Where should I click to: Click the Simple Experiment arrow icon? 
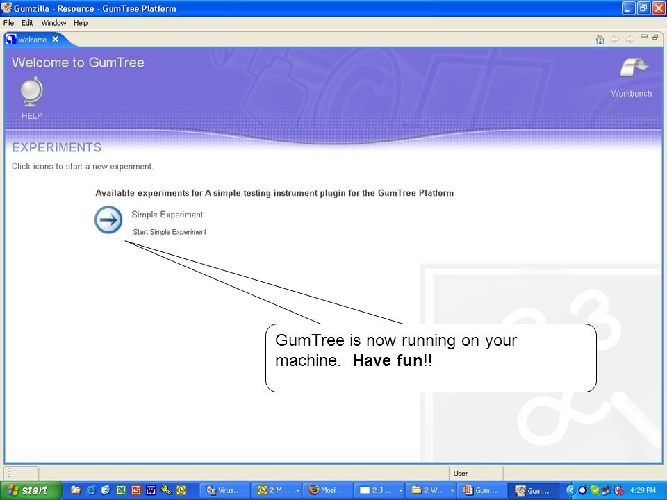pos(108,219)
